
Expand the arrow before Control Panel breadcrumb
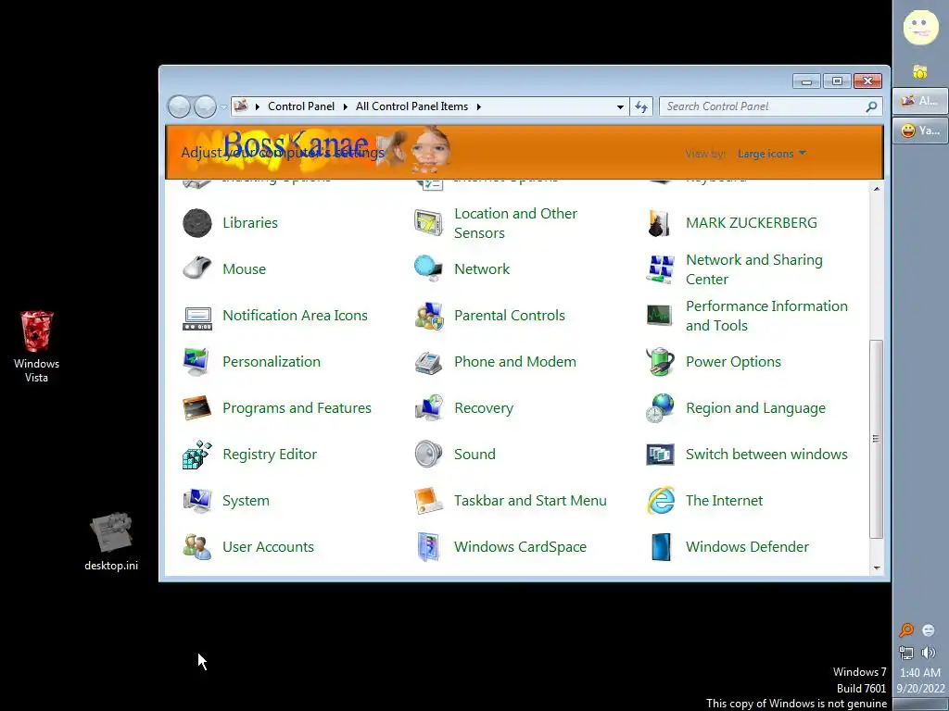tap(258, 107)
